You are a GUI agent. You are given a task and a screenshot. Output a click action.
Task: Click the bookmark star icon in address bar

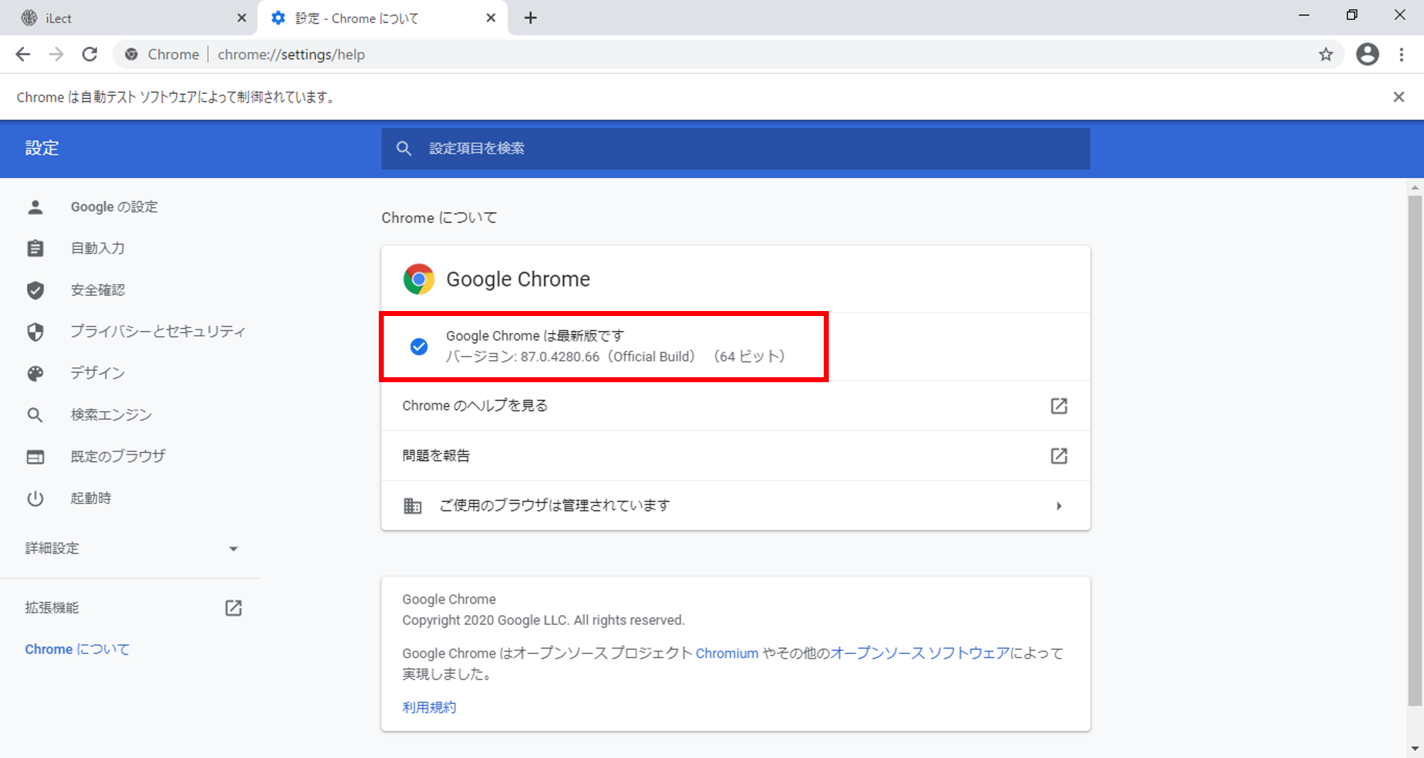click(x=1325, y=55)
